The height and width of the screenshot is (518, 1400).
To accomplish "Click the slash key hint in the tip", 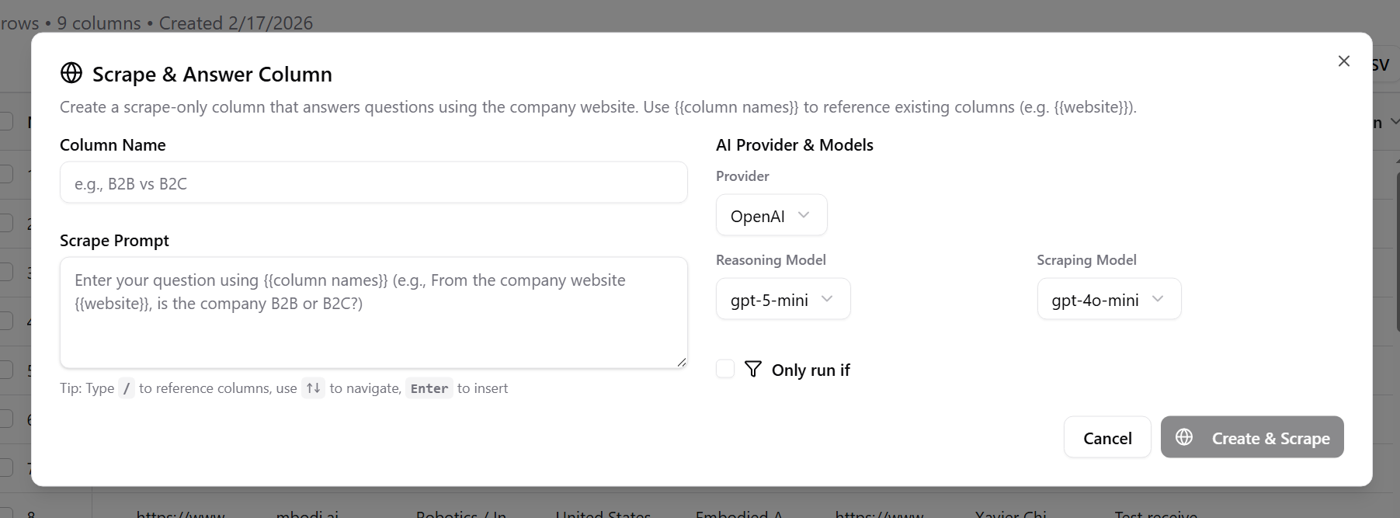I will pos(127,388).
